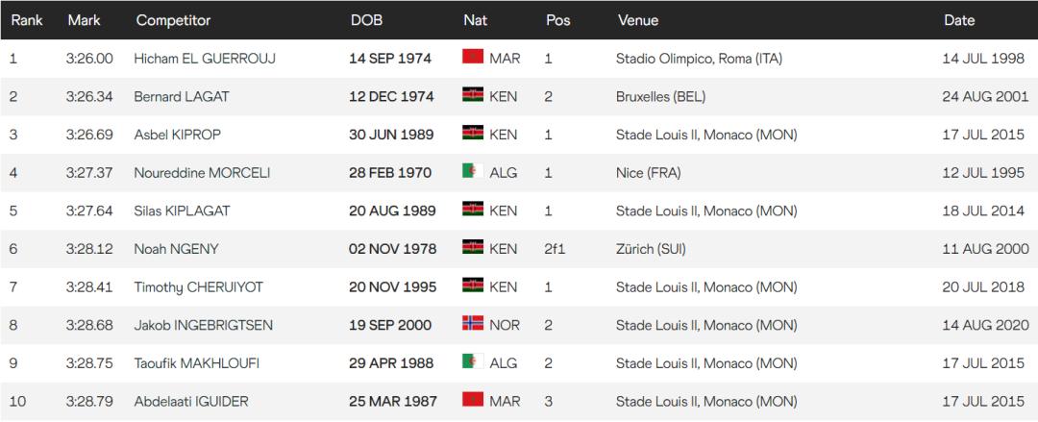1038x422 pixels.
Task: Sort table by Mark column header
Action: pos(84,20)
